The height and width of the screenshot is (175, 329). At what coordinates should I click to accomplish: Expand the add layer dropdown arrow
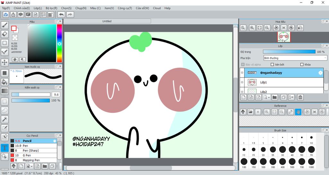point(269,97)
